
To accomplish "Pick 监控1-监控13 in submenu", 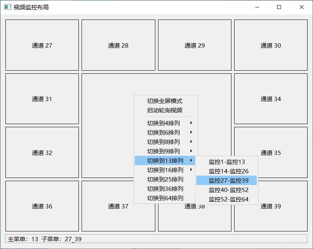I will click(x=227, y=162).
